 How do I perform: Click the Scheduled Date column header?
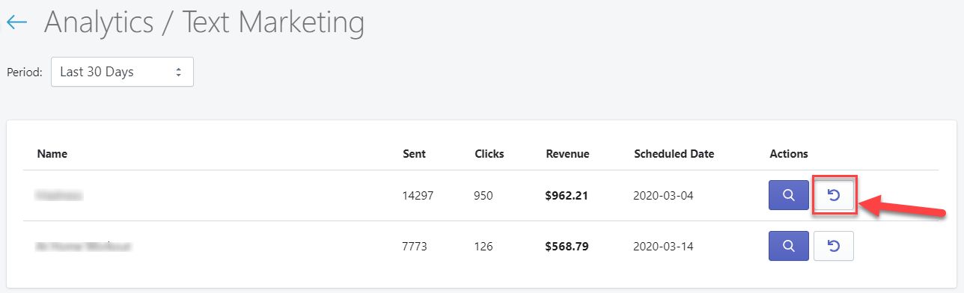point(674,154)
